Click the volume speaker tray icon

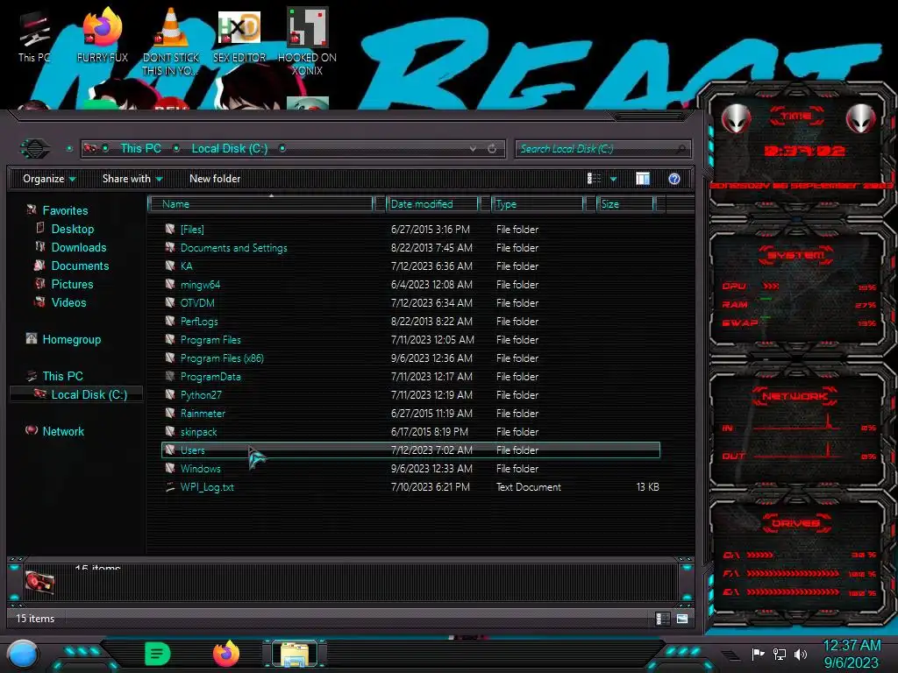pos(800,654)
